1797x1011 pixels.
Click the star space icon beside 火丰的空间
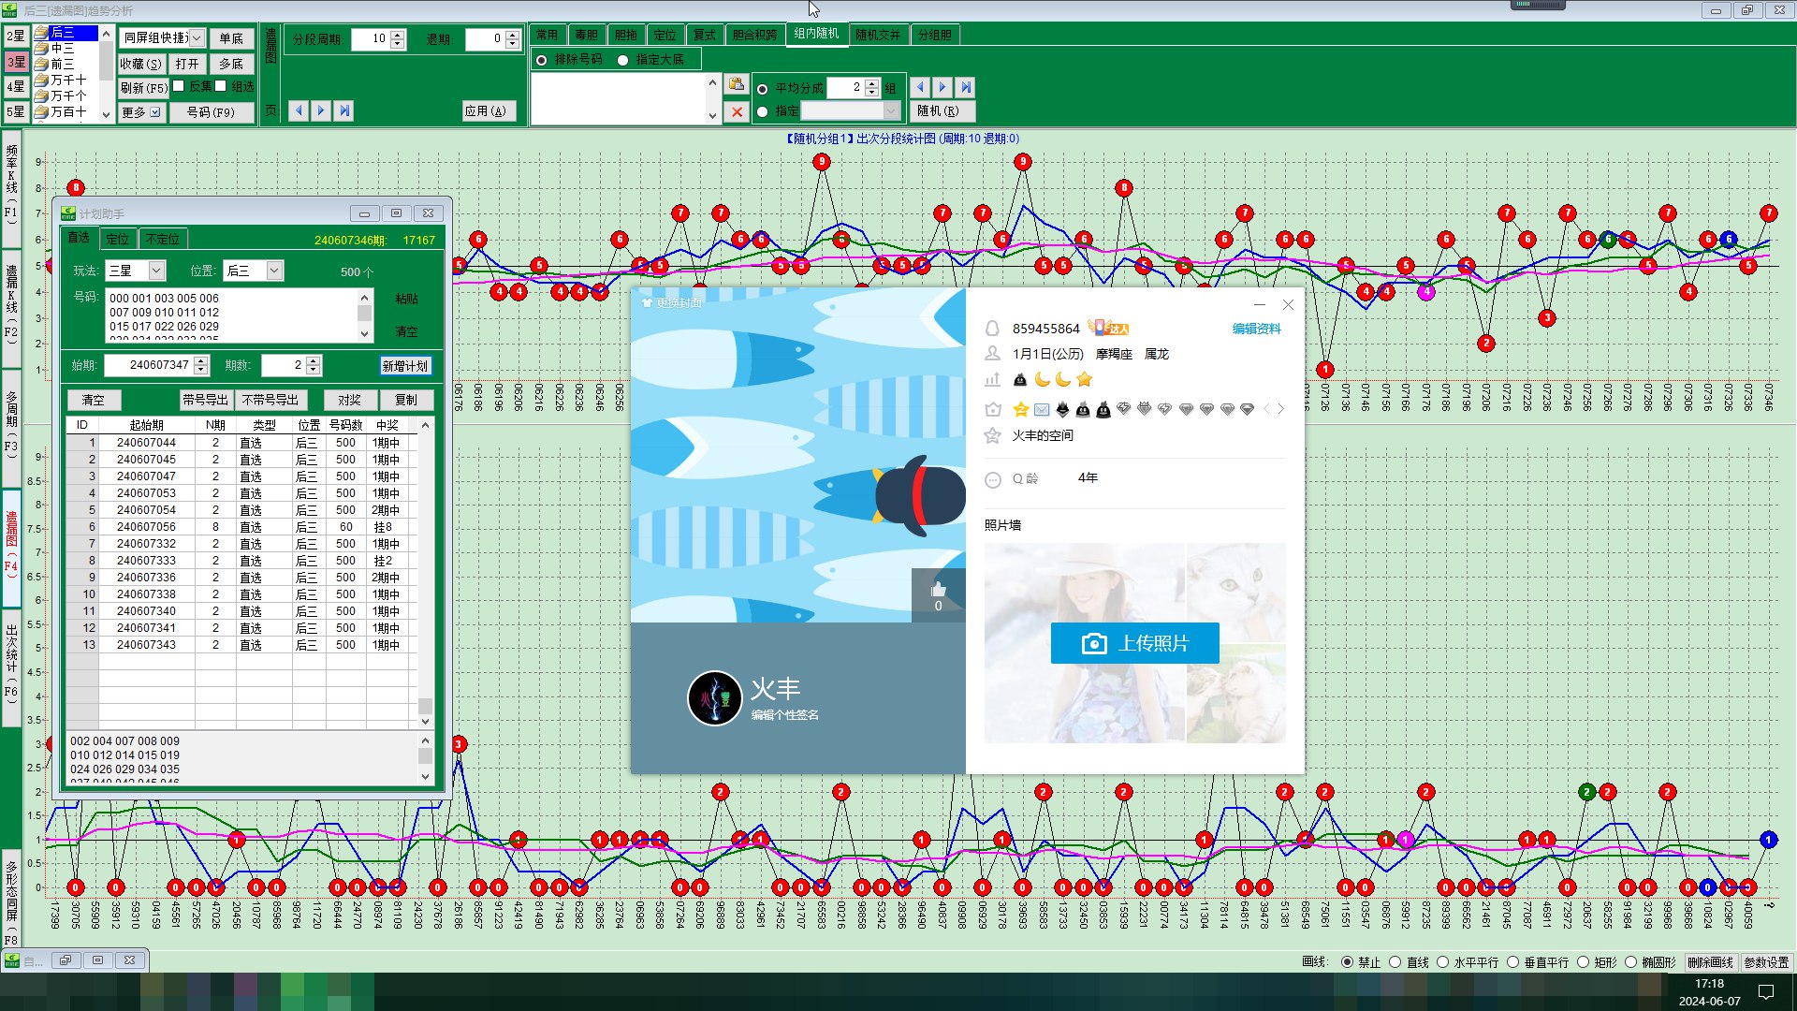tap(992, 435)
